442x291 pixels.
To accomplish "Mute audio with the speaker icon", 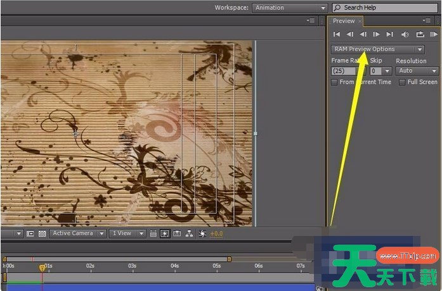I will (405, 34).
